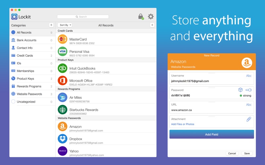This screenshot has width=265, height=165.
Task: Toggle the Abc type beside Username
Action: pyautogui.click(x=249, y=76)
